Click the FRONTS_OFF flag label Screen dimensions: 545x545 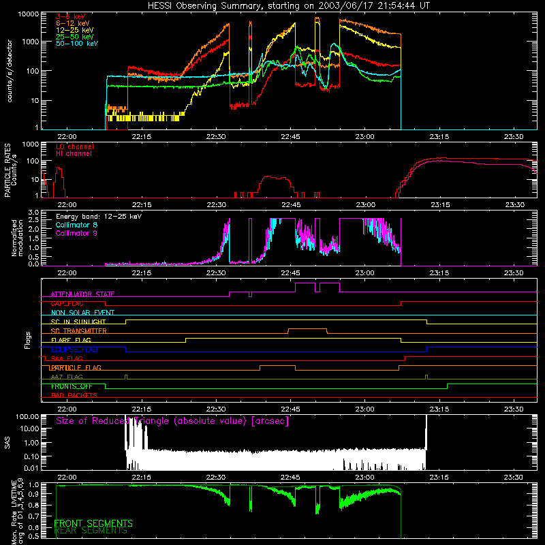coord(72,386)
